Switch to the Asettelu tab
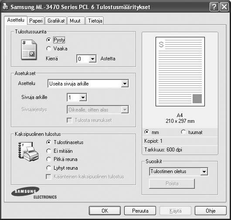This screenshot has height=220, width=231. tap(16, 20)
